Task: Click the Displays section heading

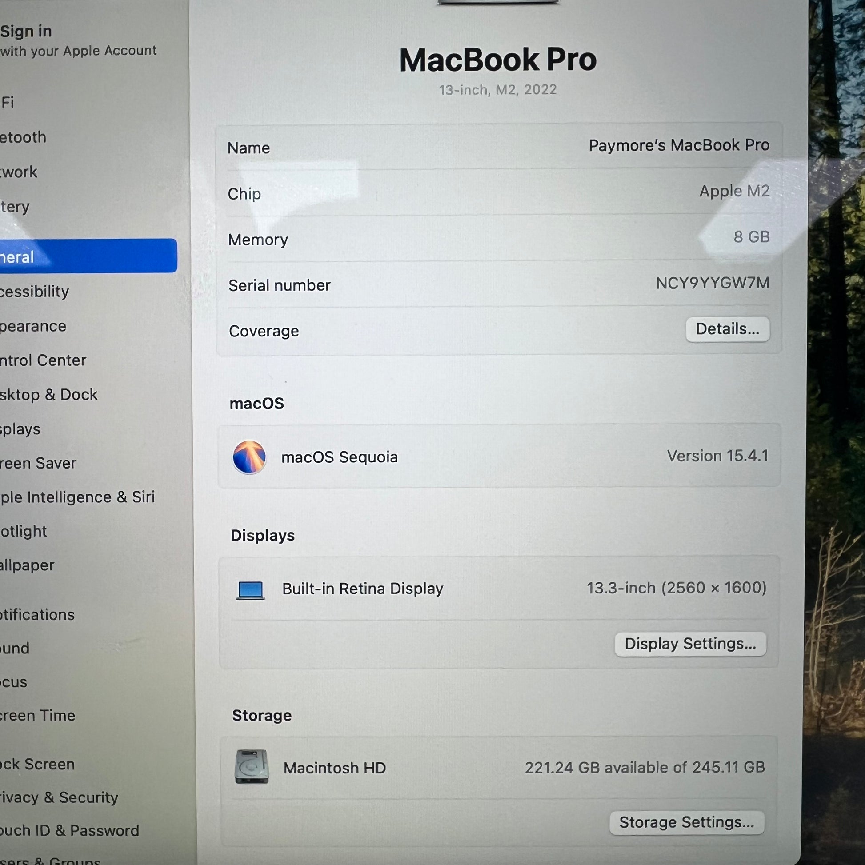Action: tap(263, 536)
